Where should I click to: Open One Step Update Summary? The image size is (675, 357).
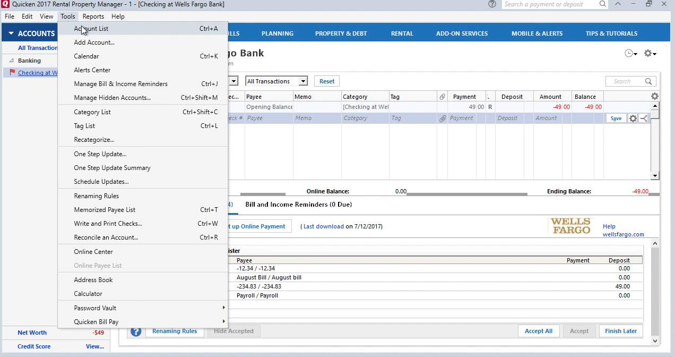click(143, 168)
